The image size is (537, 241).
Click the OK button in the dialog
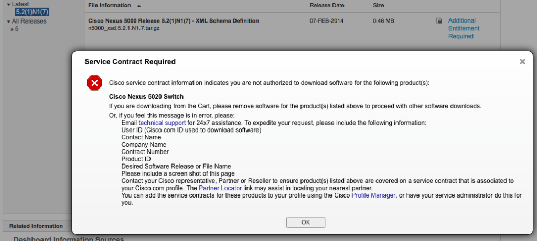point(306,222)
